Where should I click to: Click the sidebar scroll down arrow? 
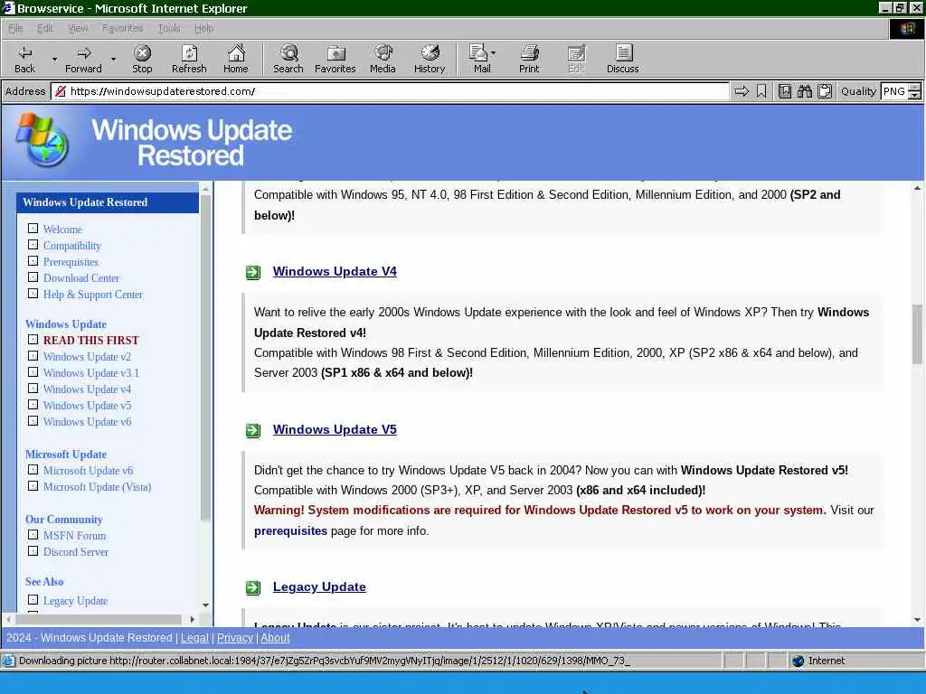click(x=205, y=605)
